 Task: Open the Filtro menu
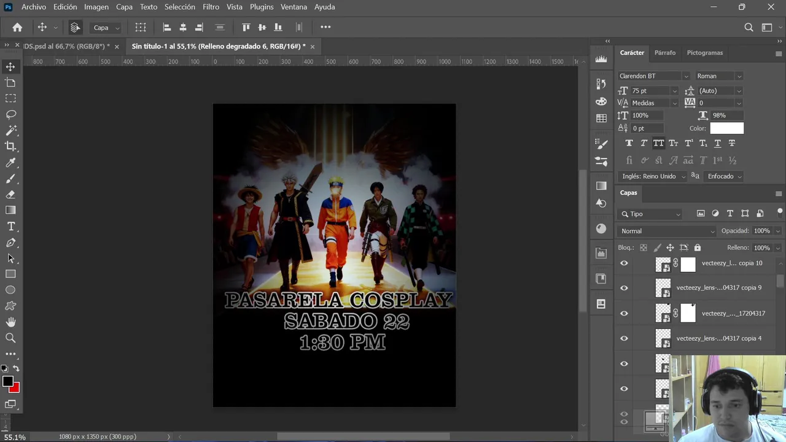[211, 7]
